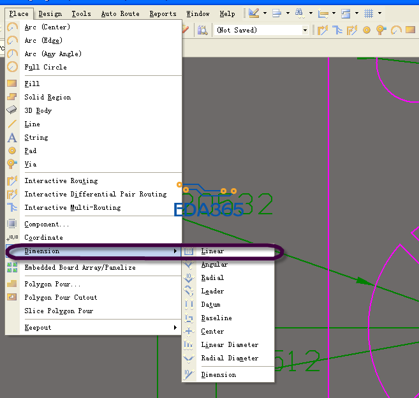Select Radial Diameter dimension
Viewport: 419px width, 398px height.
tap(228, 358)
